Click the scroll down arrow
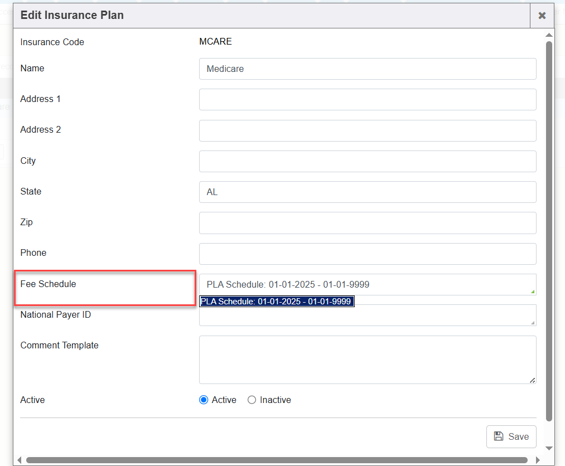This screenshot has height=466, width=565. pos(549,448)
